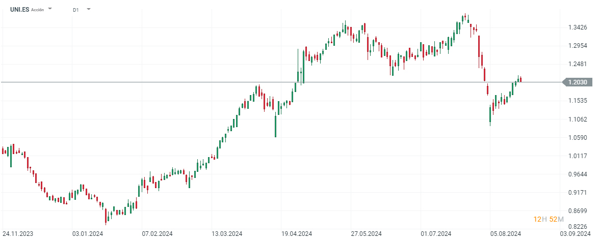Click the UNI.ES instrument name
The image size is (599, 242).
click(x=19, y=10)
